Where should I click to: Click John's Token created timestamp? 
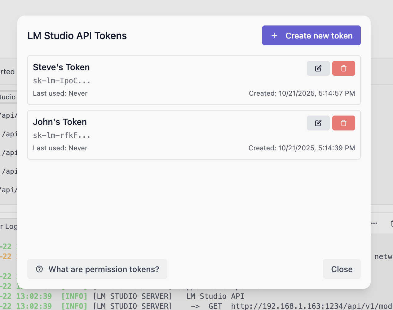tap(302, 148)
